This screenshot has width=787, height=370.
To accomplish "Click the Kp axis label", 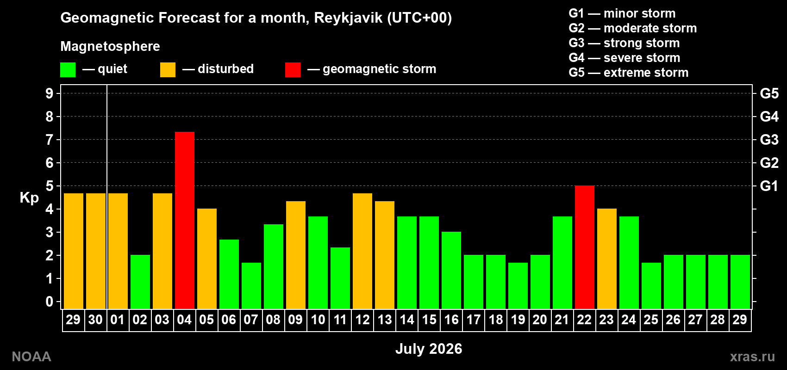I will pos(29,198).
